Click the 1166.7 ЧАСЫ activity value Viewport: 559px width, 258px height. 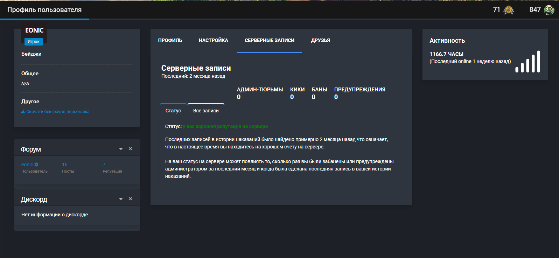pyautogui.click(x=446, y=54)
